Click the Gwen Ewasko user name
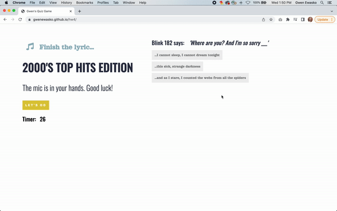Screen dimensions: 337x211 click(306, 3)
